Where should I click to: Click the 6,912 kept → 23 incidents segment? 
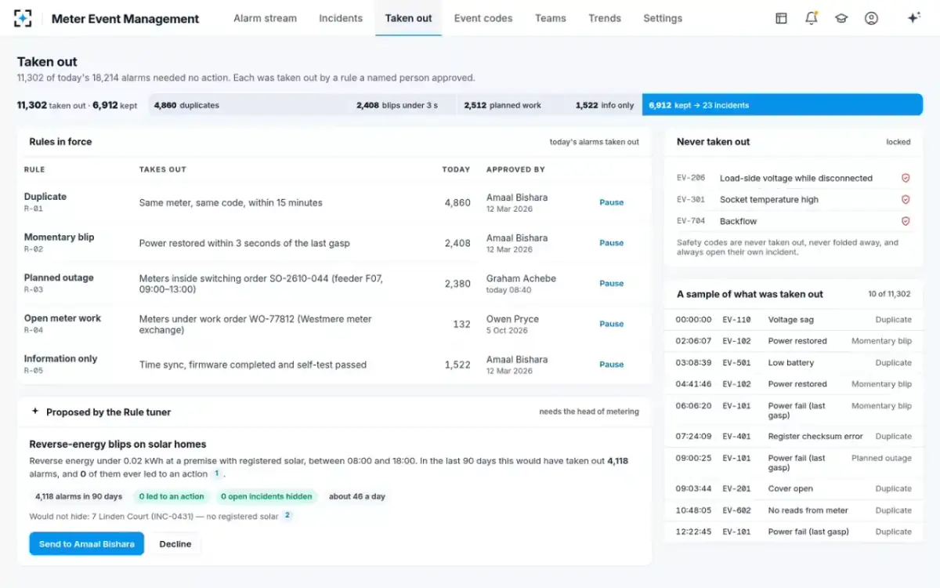(x=783, y=105)
